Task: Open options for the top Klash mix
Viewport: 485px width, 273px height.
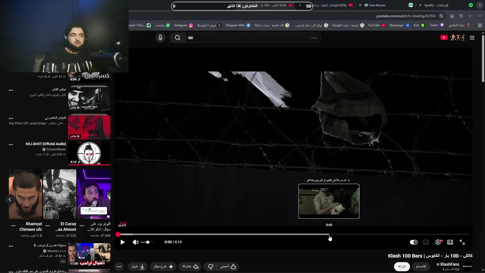Action: tap(11, 90)
